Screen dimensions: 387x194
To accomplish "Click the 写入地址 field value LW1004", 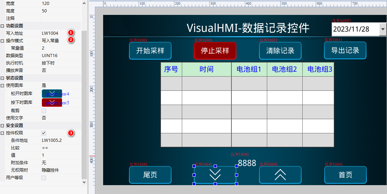I will pos(50,33).
